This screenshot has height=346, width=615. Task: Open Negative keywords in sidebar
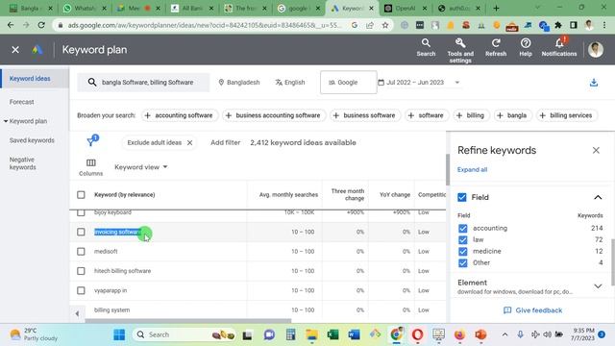click(23, 163)
